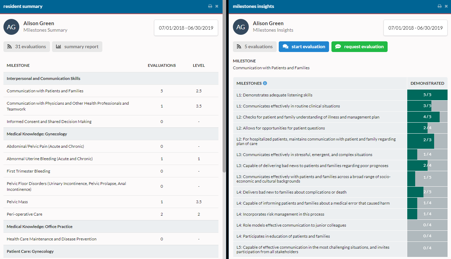
Task: Close the resident summary panel
Action: coord(217,6)
